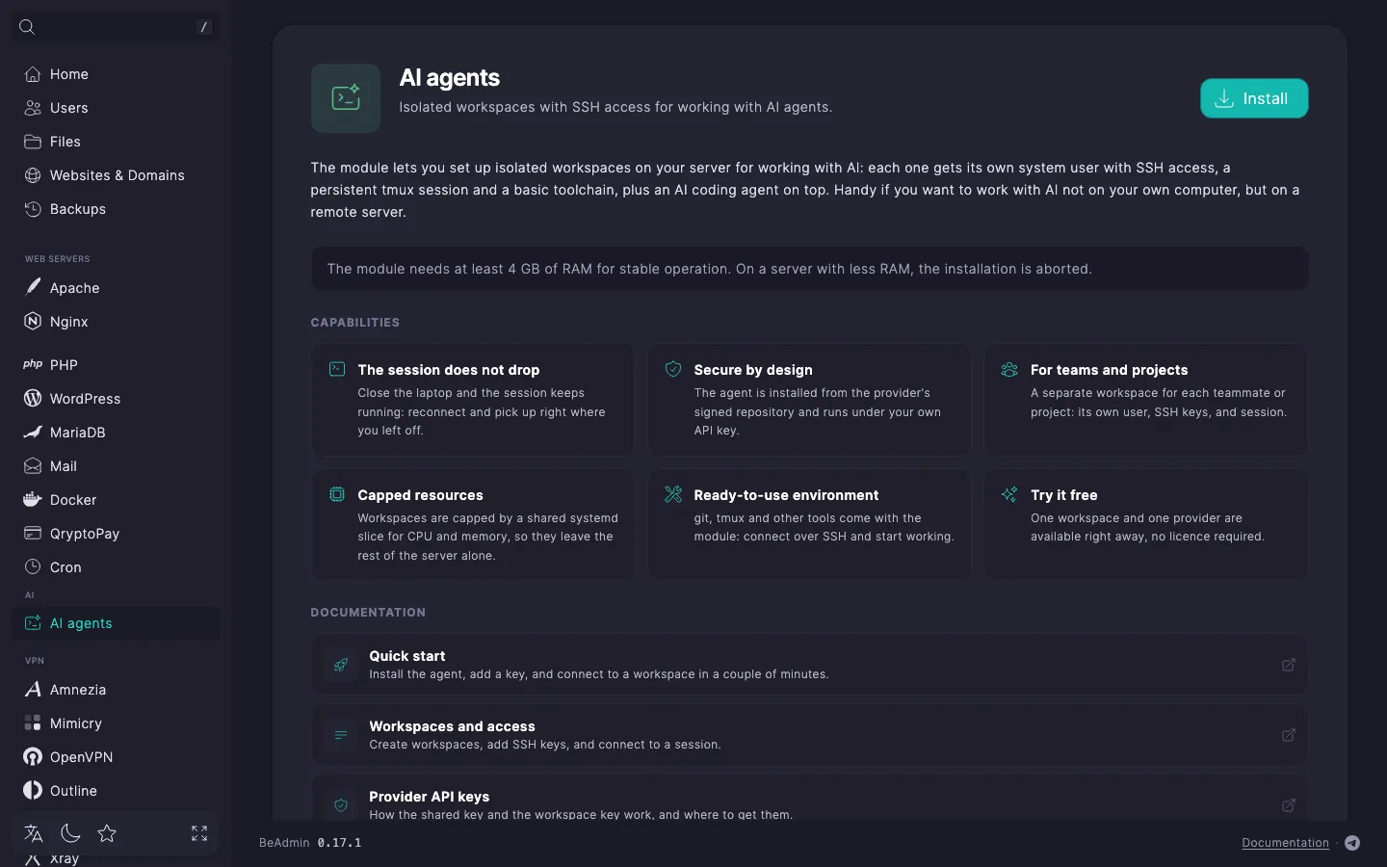The image size is (1387, 867).
Task: Click the VPN sidebar group label
Action: 35,661
